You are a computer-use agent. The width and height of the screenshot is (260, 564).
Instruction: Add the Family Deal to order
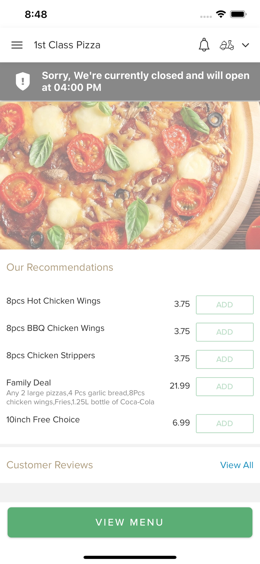coord(225,386)
